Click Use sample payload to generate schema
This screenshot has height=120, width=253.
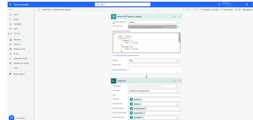tap(126, 56)
